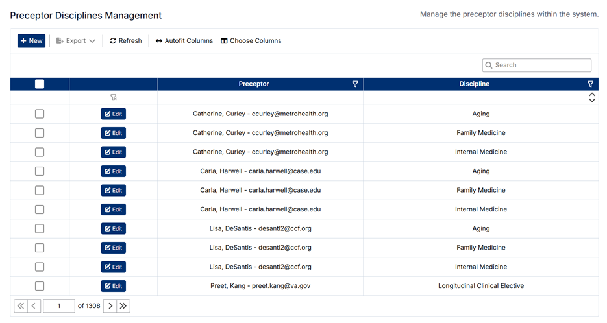Toggle the select-all checkbox in header
The width and height of the screenshot is (607, 323).
pos(40,84)
